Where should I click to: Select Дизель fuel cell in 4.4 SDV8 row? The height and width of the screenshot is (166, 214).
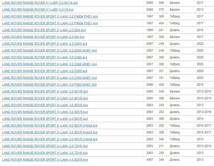click(x=175, y=160)
